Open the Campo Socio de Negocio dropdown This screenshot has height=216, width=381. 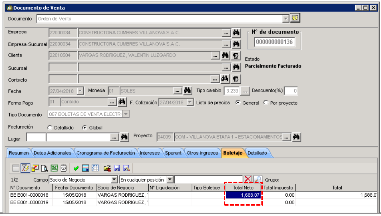[114, 180]
